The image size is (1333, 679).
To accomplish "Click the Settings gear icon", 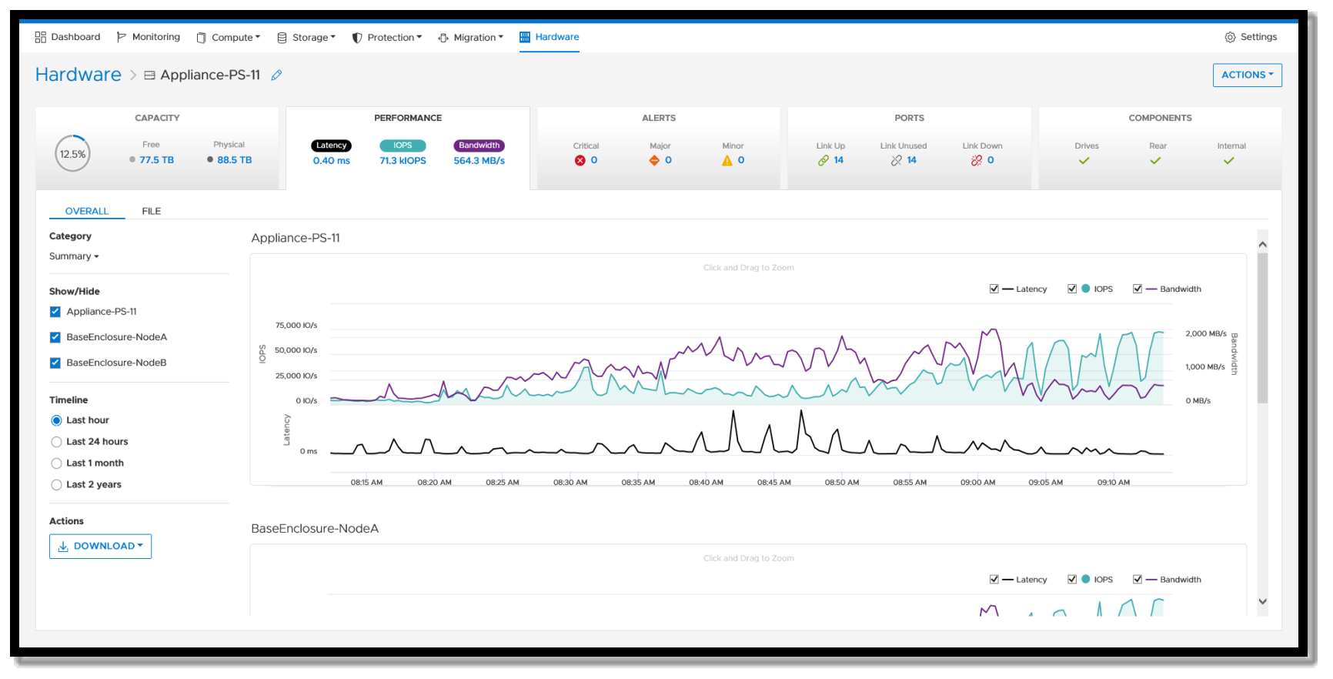I will point(1230,37).
